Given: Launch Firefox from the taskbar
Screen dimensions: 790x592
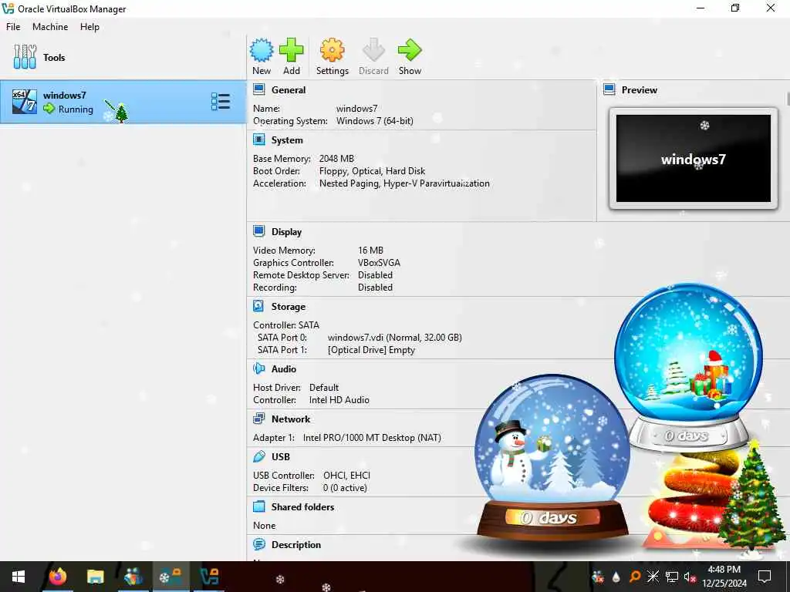Looking at the screenshot, I should click(57, 577).
